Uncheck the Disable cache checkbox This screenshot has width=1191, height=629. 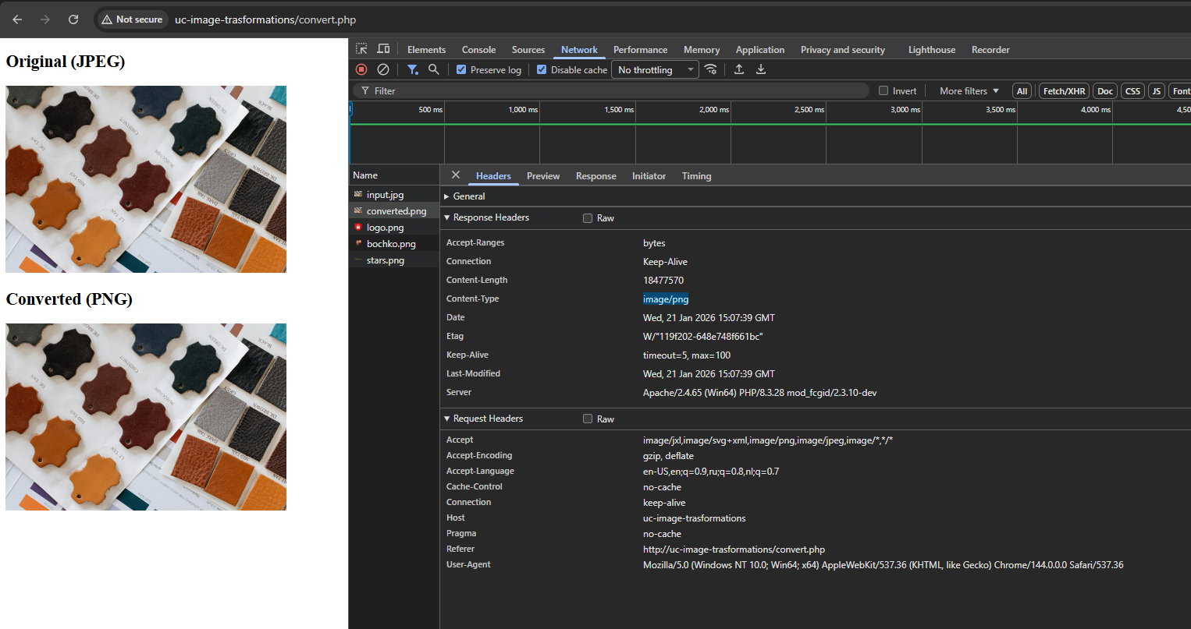click(x=542, y=70)
